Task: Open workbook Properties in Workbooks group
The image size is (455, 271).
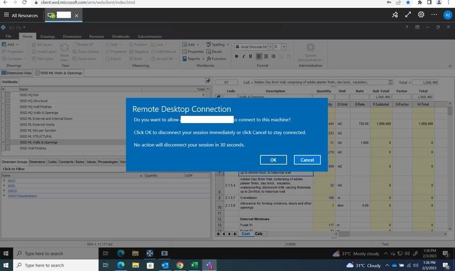Action: (193, 51)
